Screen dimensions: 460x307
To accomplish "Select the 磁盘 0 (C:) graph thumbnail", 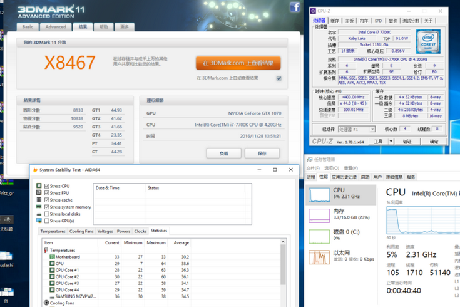I will coord(319,236).
